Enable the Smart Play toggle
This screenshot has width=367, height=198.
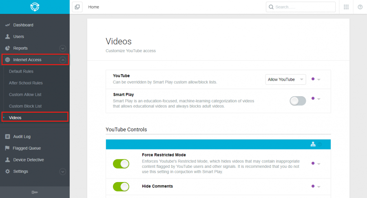298,101
